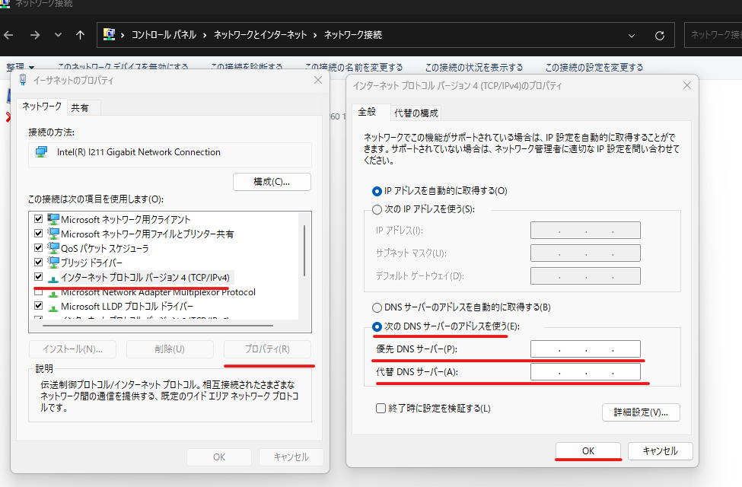Select QoS パケット スケジューラ icon

pos(53,247)
